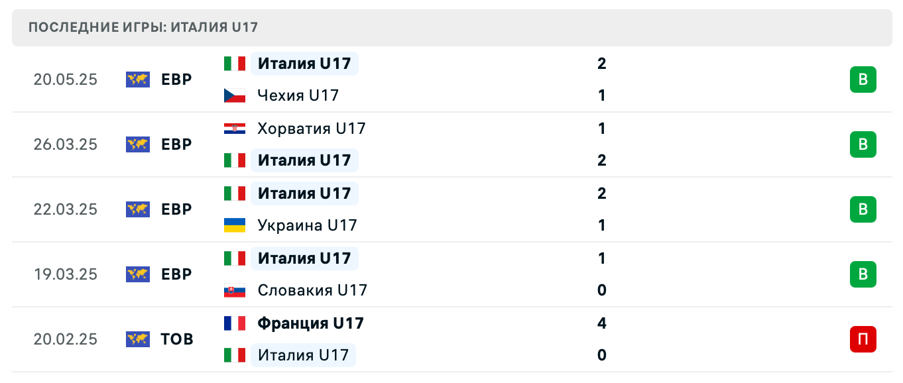
Task: Click the Croatia flag icon
Action: point(235,129)
